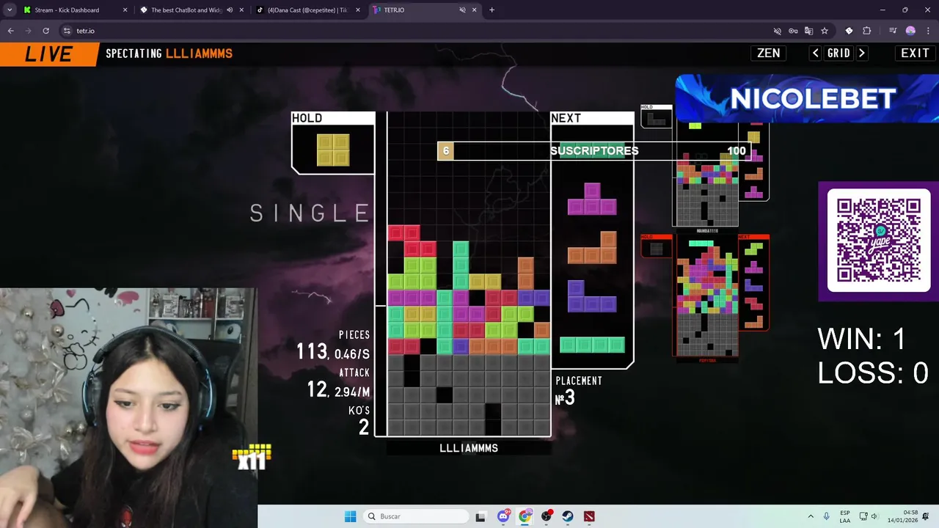Screen dimensions: 939x528
Task: Click the LLLIAMMMS player name label
Action: pos(469,448)
